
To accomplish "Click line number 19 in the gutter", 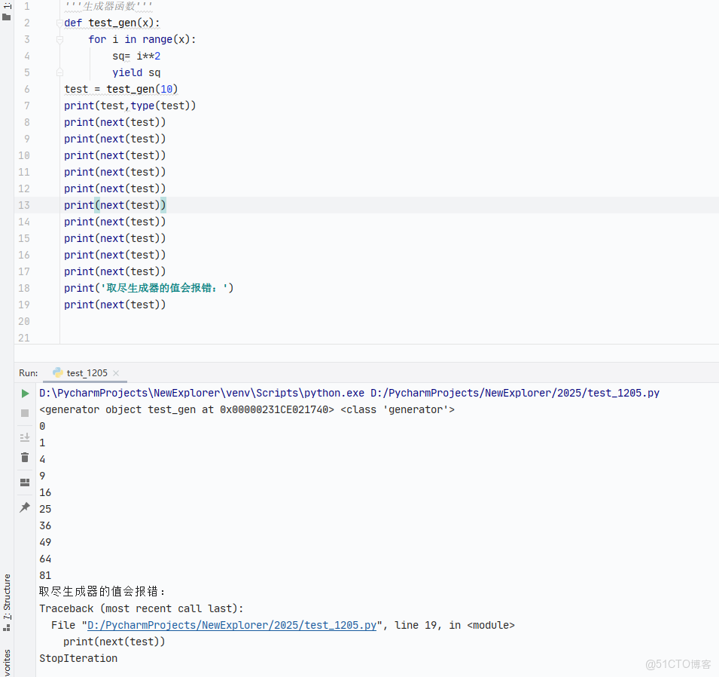I will click(x=23, y=305).
